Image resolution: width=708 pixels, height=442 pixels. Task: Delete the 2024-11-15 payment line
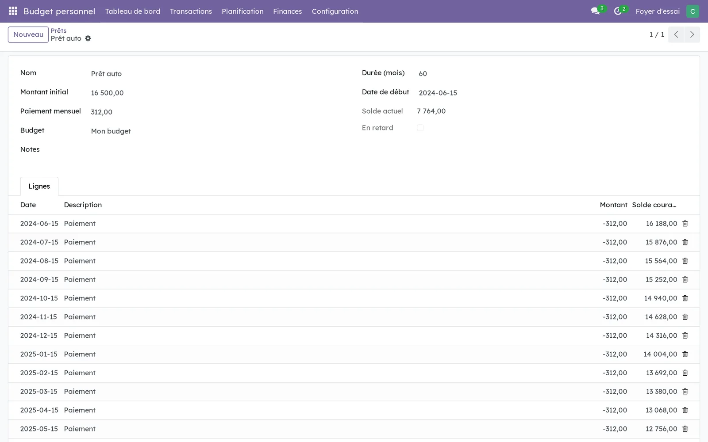pyautogui.click(x=685, y=317)
